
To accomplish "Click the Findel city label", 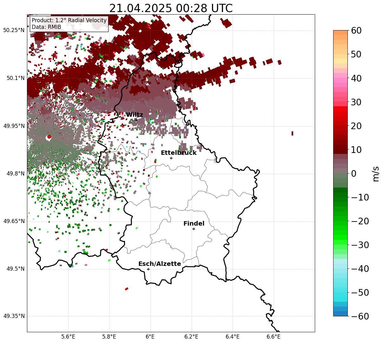I will coord(194,224).
